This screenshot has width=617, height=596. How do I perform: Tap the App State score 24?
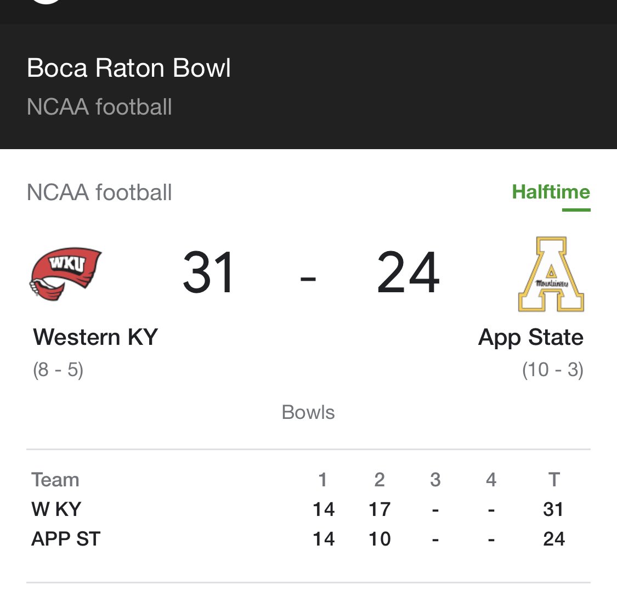pos(408,273)
